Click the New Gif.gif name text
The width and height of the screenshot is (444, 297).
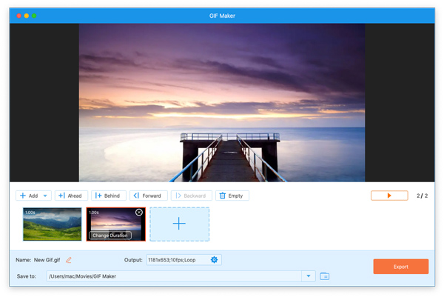pos(47,260)
